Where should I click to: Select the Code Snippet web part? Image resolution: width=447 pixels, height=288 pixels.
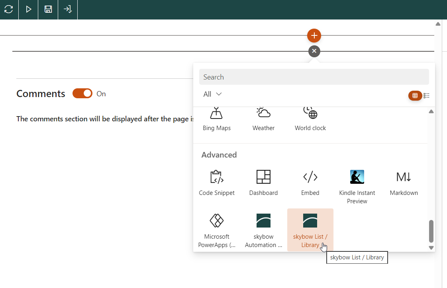pos(217,183)
